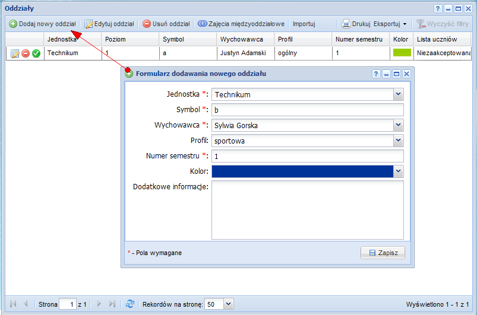Screen dimensions: 477x315
Task: Sort by Wychowawca column header
Action: coord(245,39)
